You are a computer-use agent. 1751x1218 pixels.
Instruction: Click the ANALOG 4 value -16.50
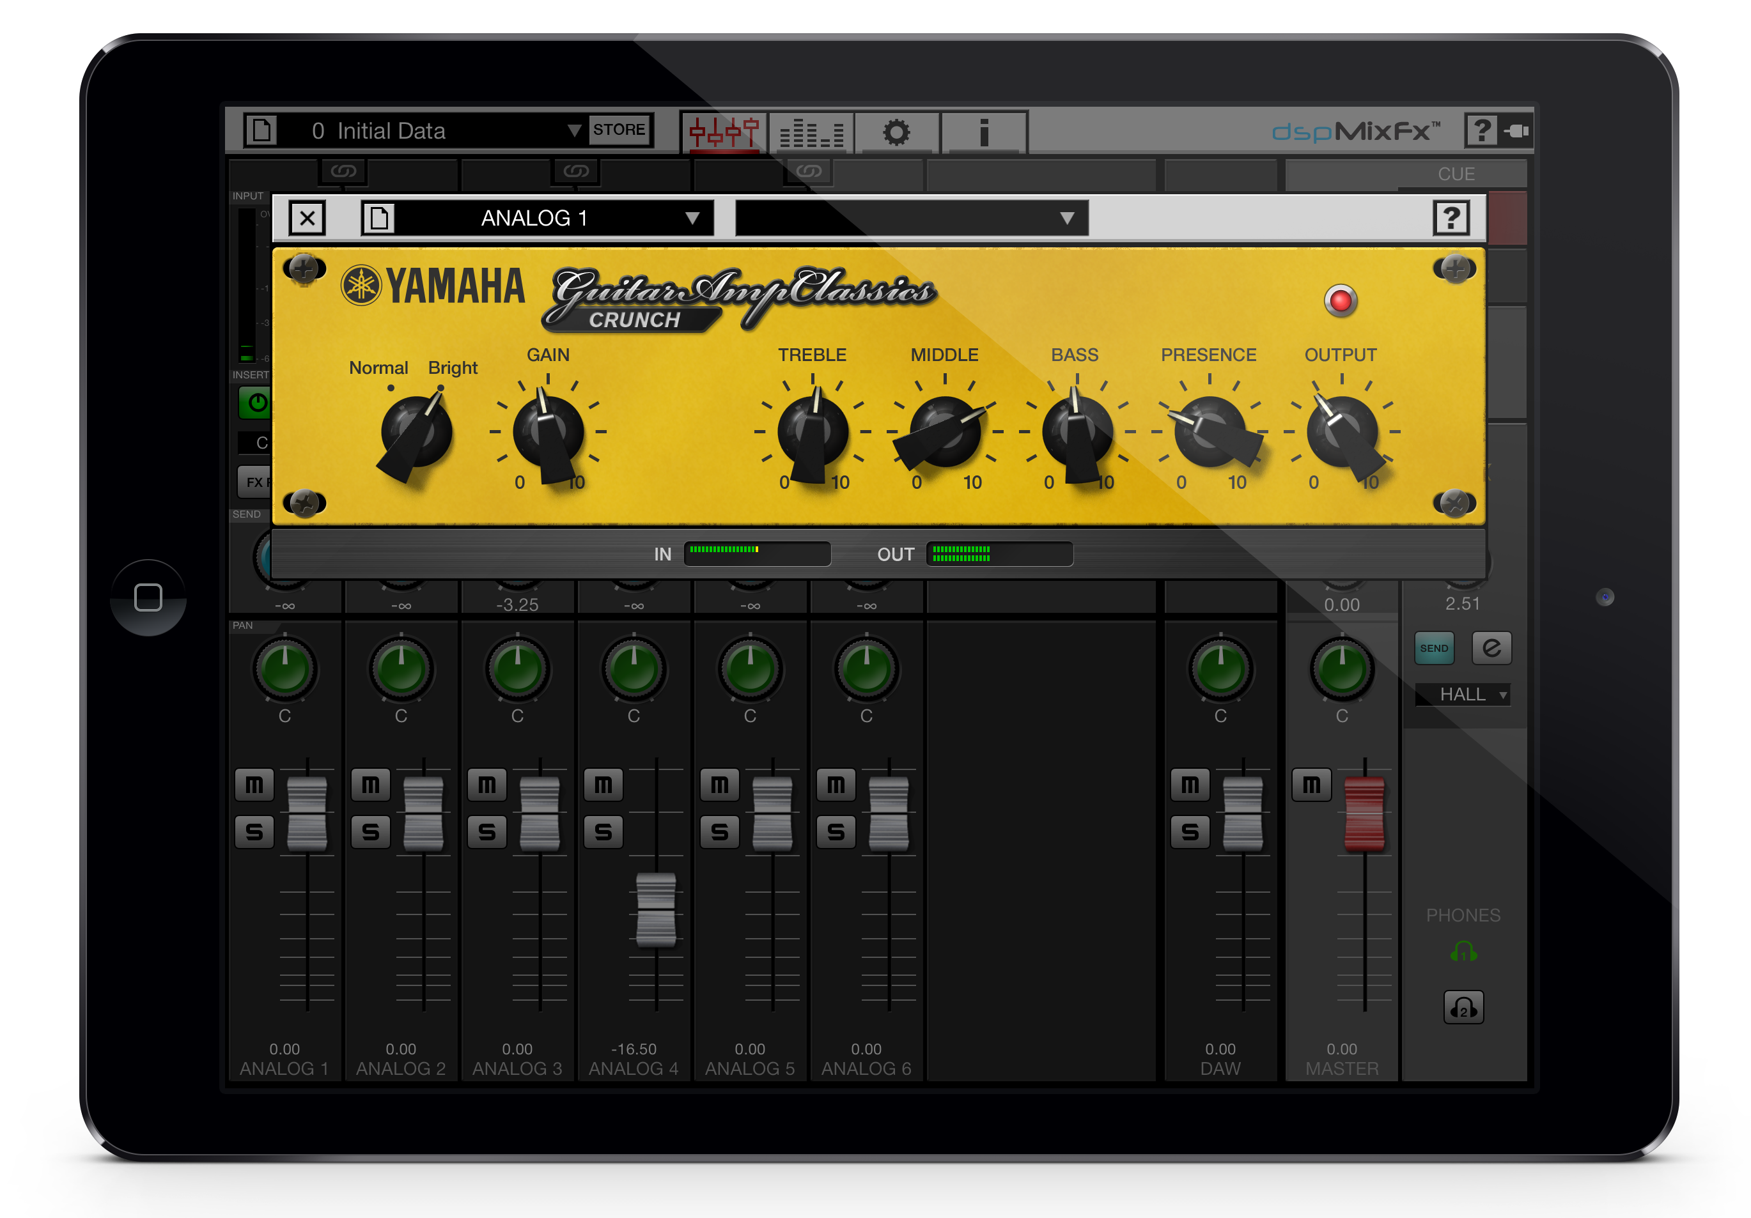(634, 1049)
